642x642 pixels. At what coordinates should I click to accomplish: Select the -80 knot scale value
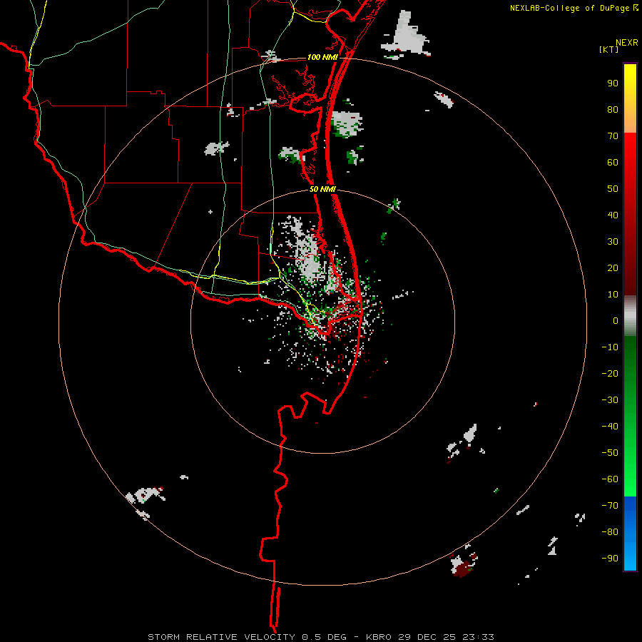610,532
